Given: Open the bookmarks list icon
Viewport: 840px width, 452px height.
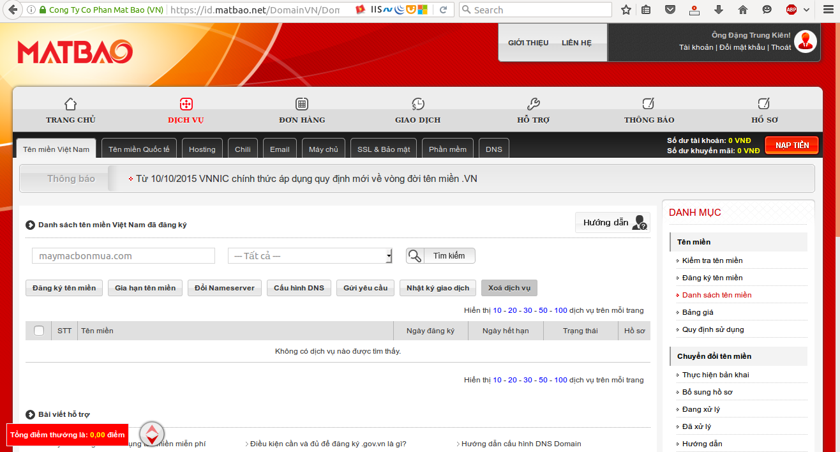Looking at the screenshot, I should [646, 10].
